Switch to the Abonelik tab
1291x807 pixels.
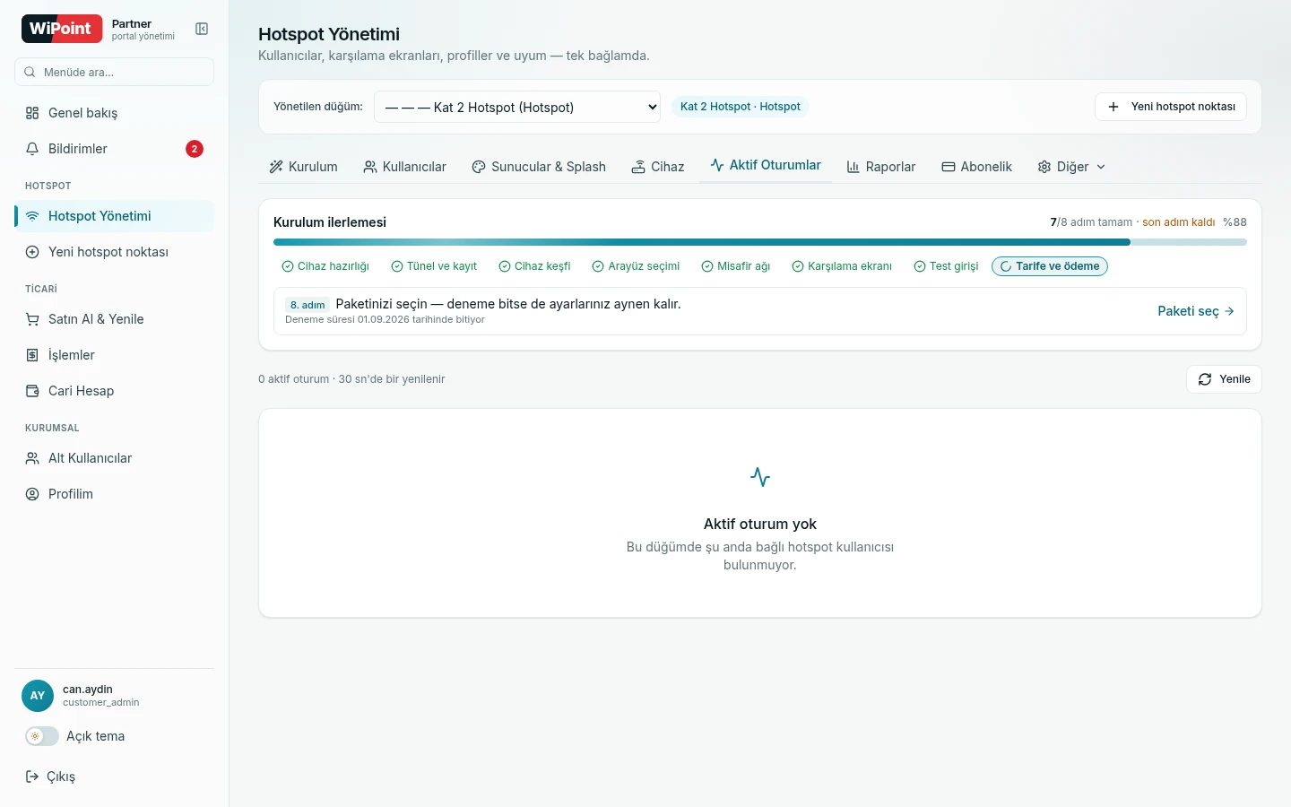[976, 167]
